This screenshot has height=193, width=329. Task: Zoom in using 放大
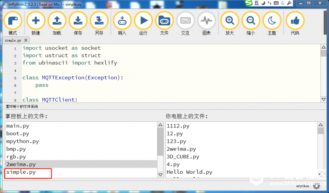tap(230, 23)
